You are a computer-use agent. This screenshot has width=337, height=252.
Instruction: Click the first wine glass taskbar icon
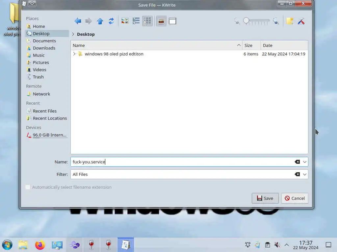coord(91,245)
